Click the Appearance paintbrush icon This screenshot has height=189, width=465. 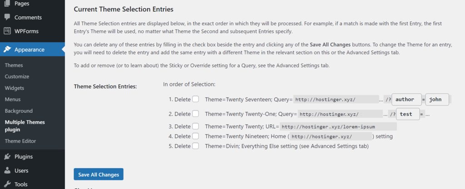pyautogui.click(x=7, y=49)
